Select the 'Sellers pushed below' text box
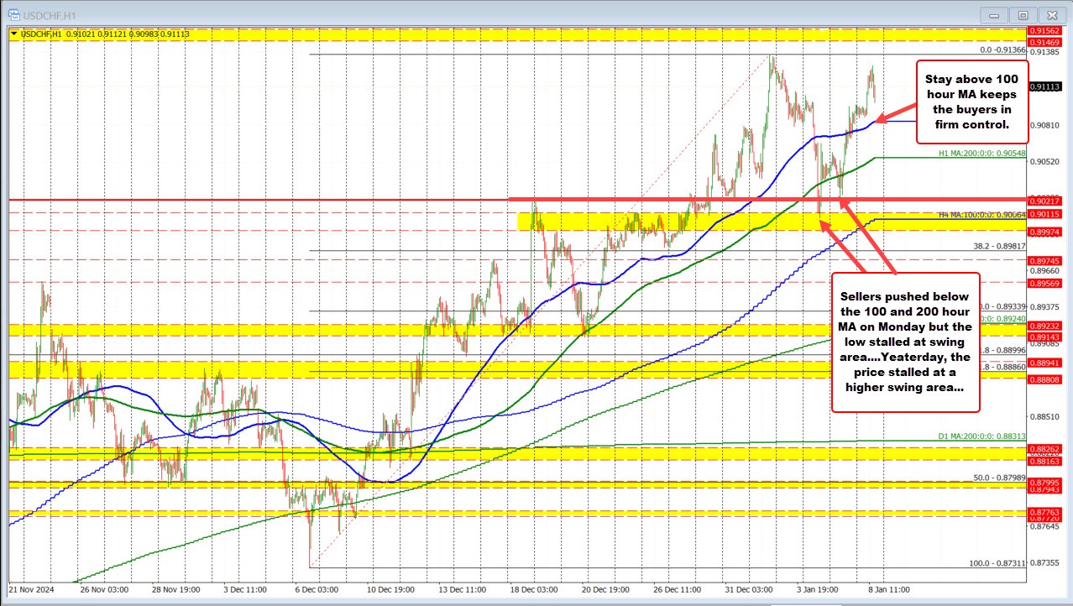1073x606 pixels. (905, 342)
